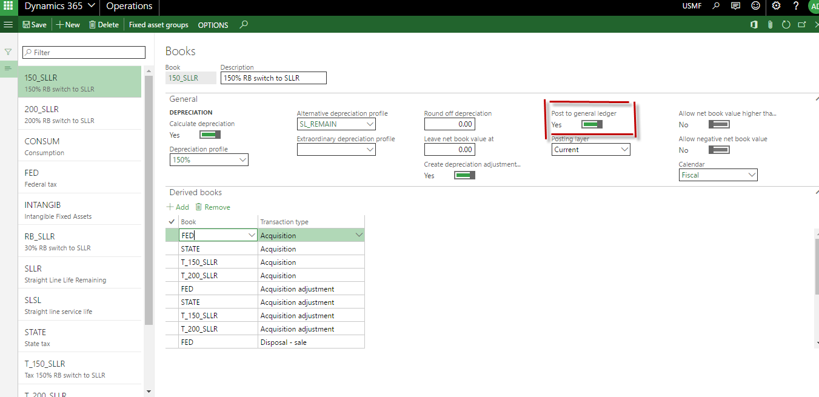Image resolution: width=819 pixels, height=397 pixels.
Task: Open the Transaction type dropdown in the selected row
Action: tap(359, 235)
